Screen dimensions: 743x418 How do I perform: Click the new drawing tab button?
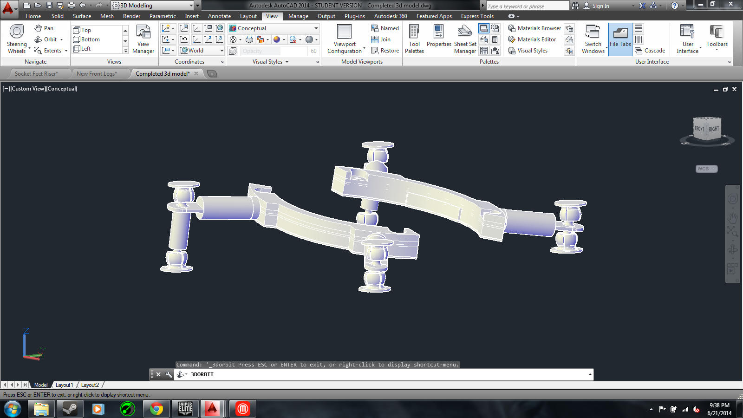212,74
